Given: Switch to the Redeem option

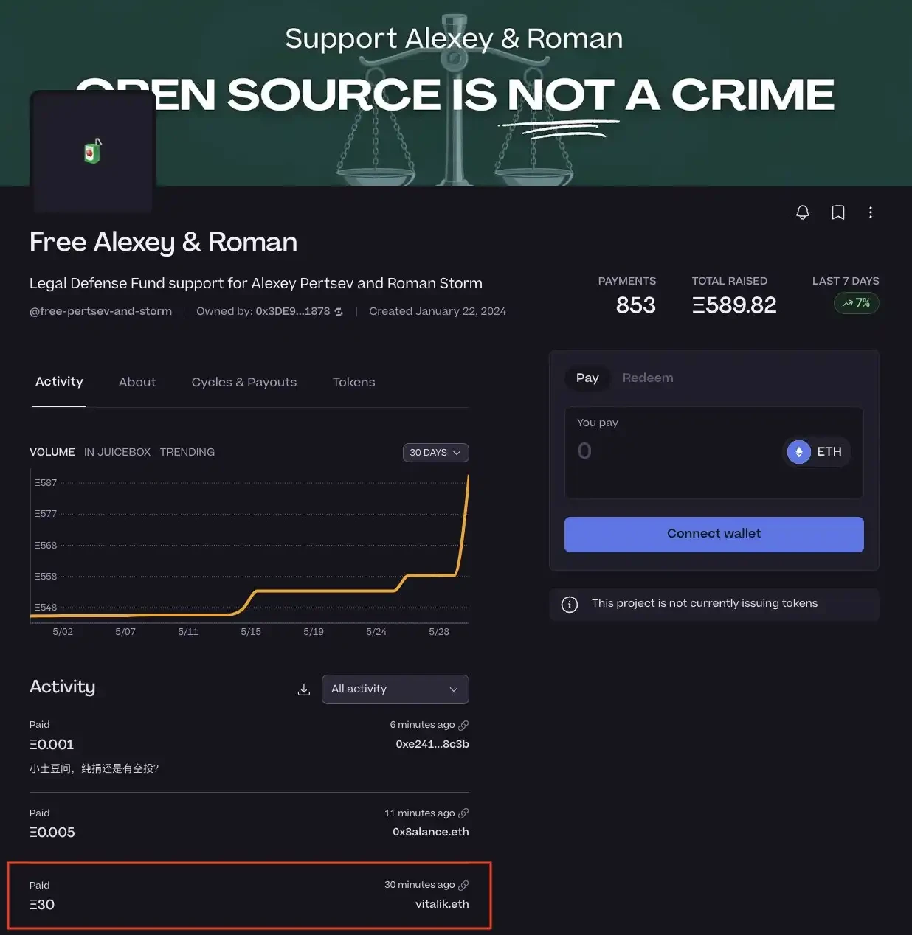Looking at the screenshot, I should coord(647,378).
